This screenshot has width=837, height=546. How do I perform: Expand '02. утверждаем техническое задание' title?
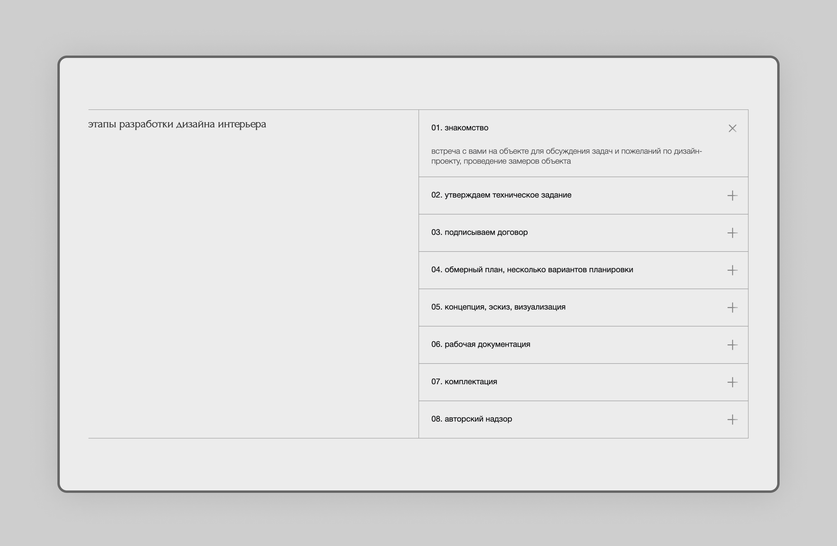click(x=501, y=195)
